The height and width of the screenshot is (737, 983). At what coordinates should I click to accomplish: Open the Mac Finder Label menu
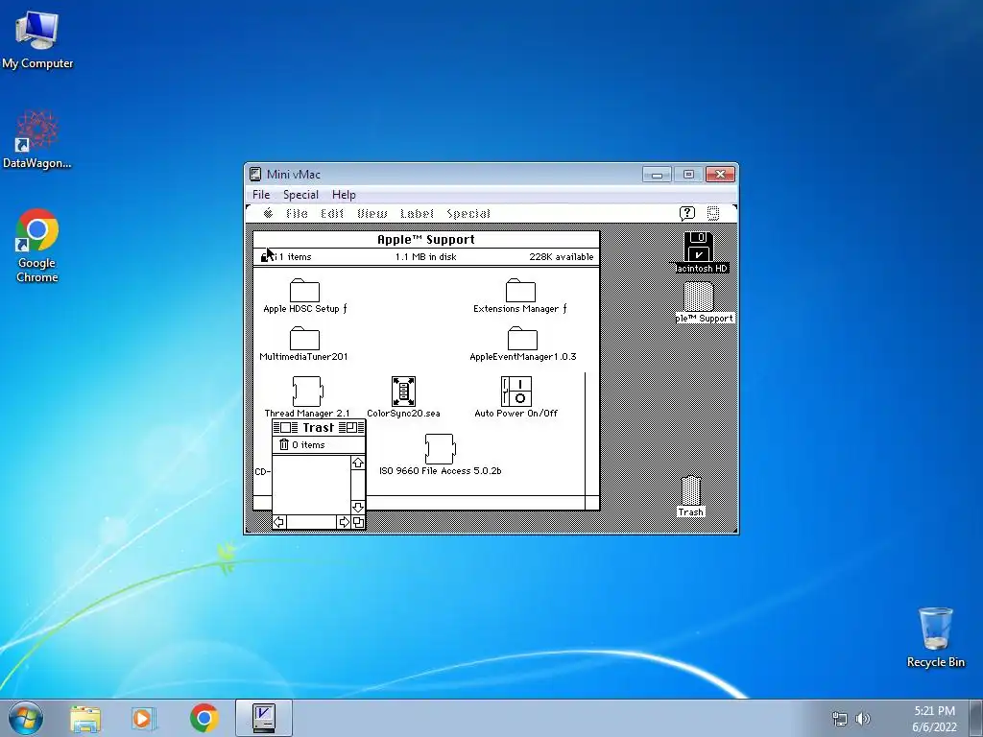point(417,214)
